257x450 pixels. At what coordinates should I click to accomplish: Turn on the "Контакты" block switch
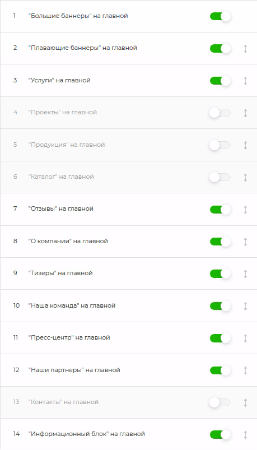pos(220,403)
